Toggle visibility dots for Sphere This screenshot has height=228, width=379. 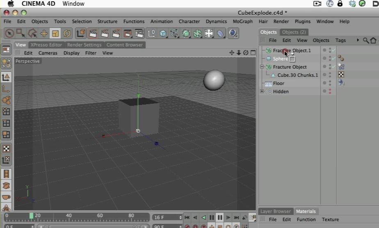330,59
